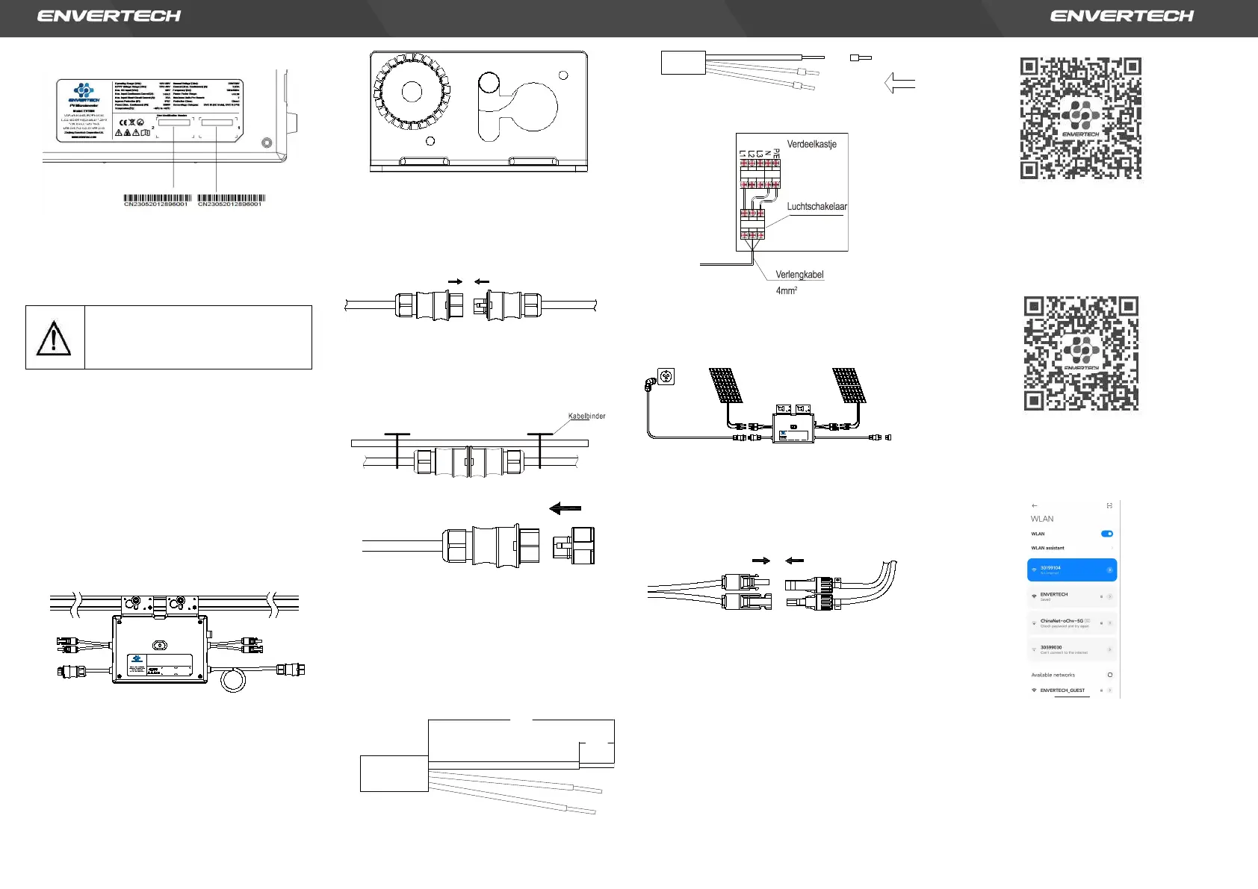The image size is (1258, 889).
Task: Click the wall socket symbol in the wiring diagram
Action: [x=665, y=376]
